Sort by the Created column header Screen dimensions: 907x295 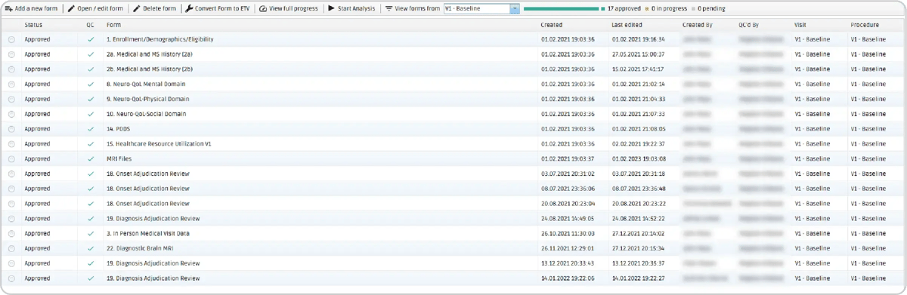point(552,25)
